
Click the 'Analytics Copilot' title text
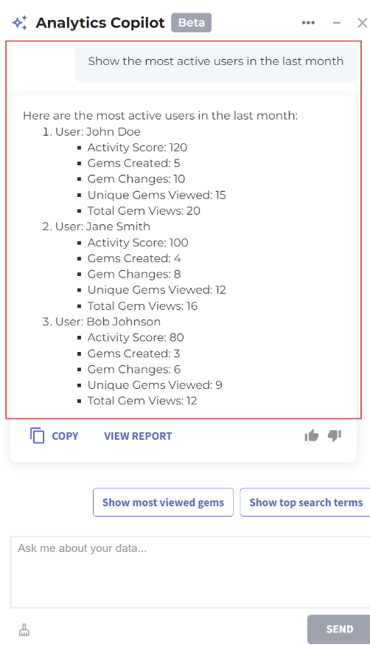click(100, 23)
